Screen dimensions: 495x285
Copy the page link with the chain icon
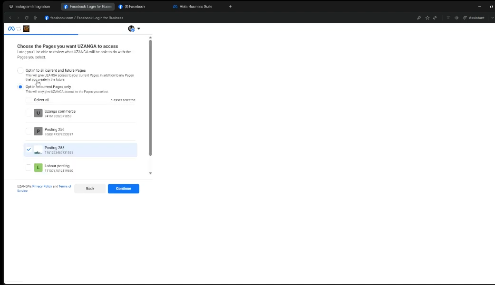pos(435,18)
